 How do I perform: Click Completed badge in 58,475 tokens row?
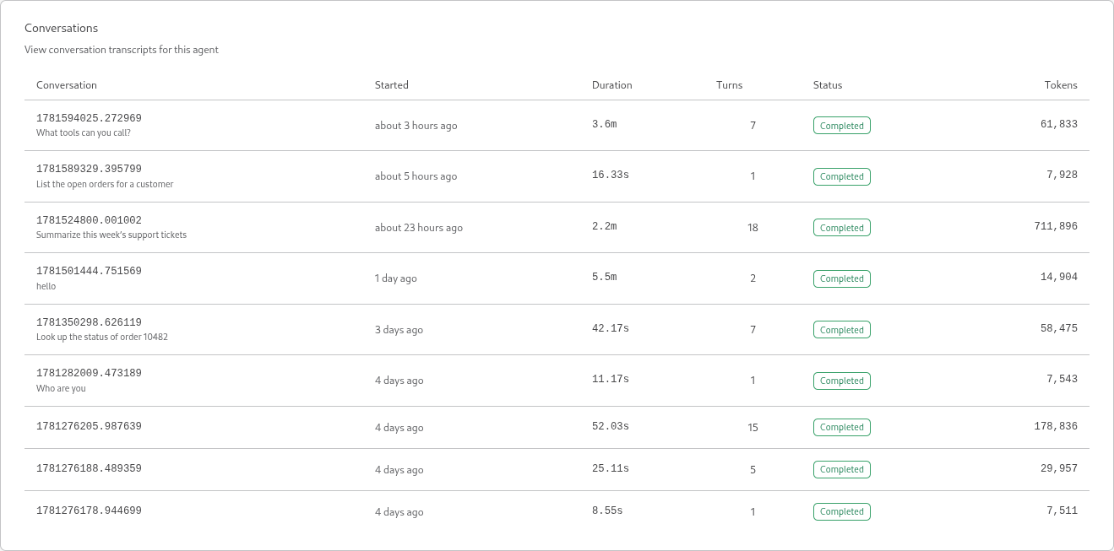pos(842,330)
